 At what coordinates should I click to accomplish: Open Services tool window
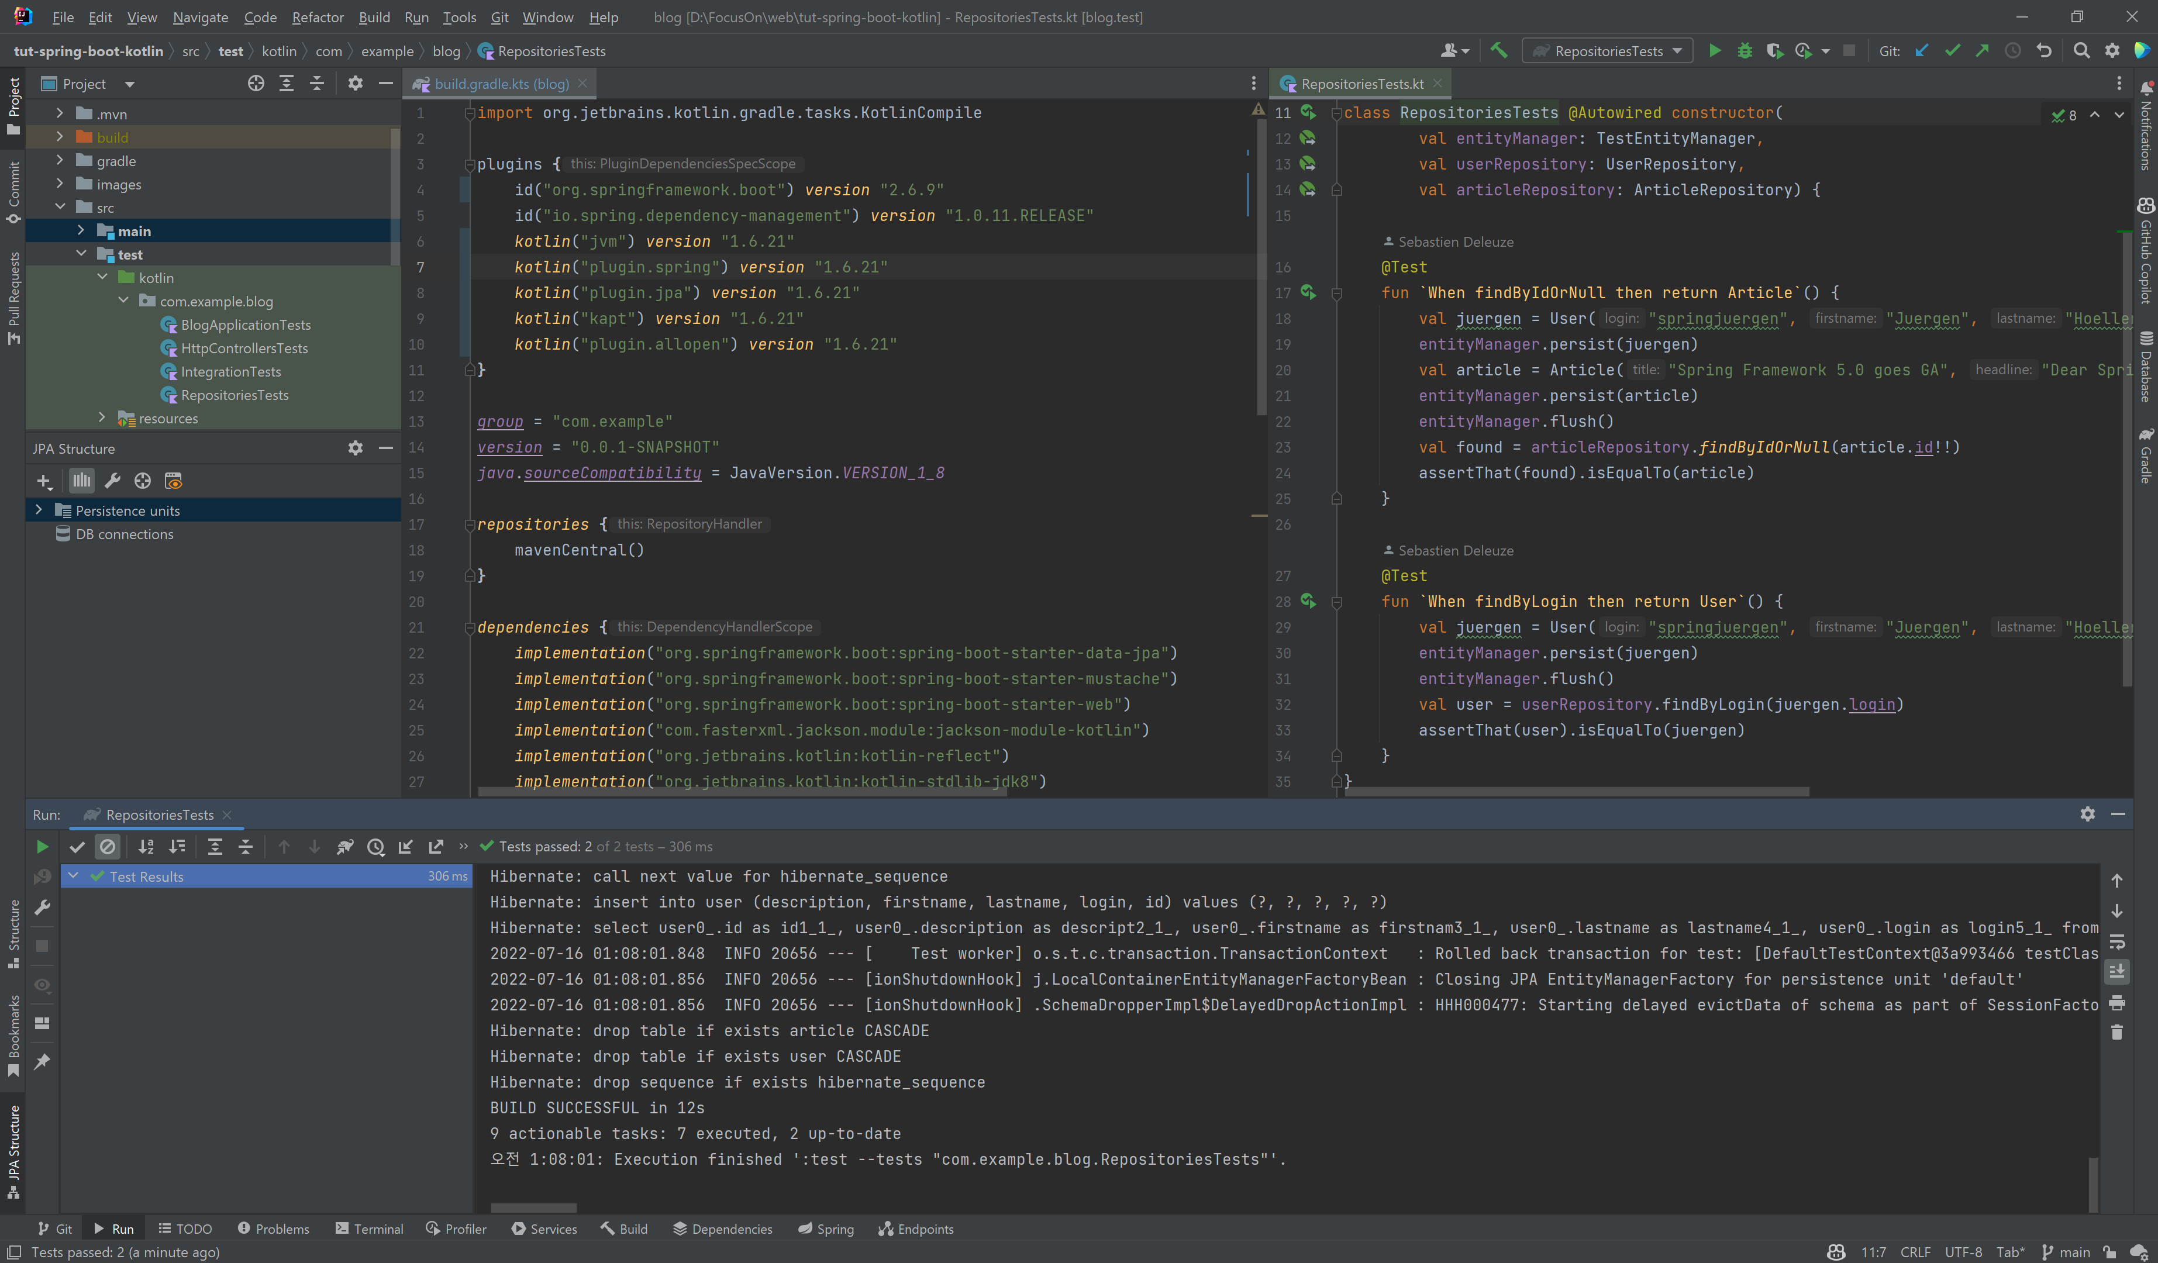click(544, 1229)
